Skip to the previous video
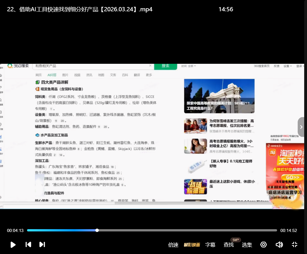 (x=28, y=244)
